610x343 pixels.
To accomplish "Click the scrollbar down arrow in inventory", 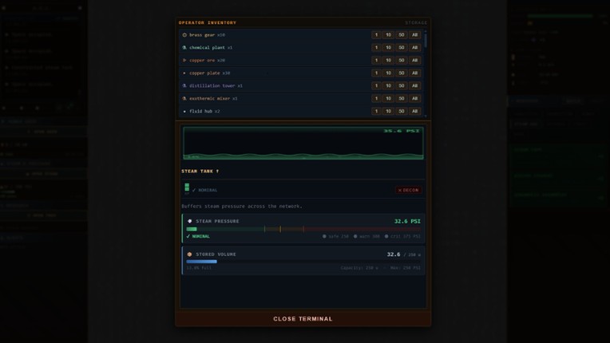I will tap(426, 116).
